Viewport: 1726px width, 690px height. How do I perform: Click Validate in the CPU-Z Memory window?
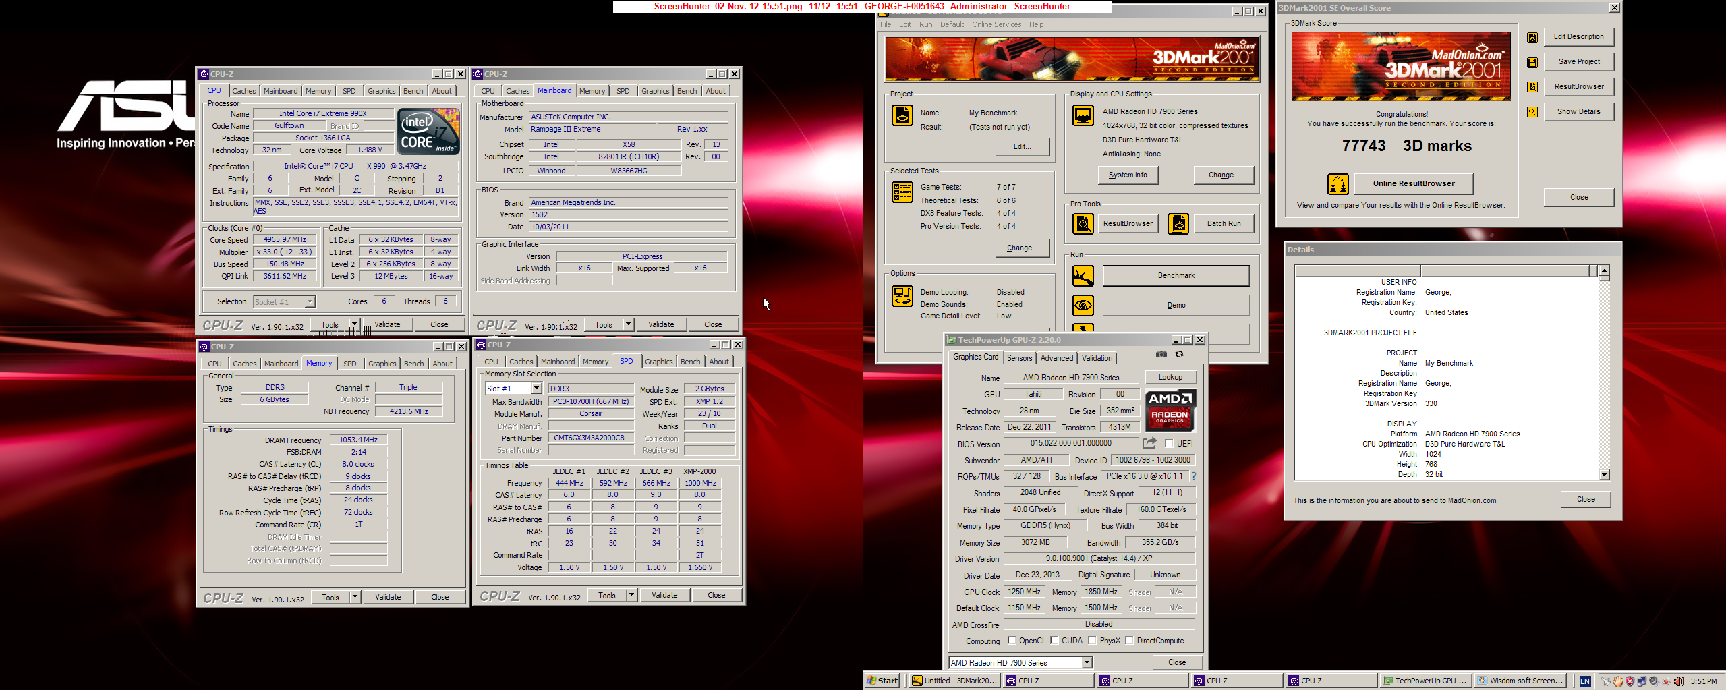tap(388, 597)
